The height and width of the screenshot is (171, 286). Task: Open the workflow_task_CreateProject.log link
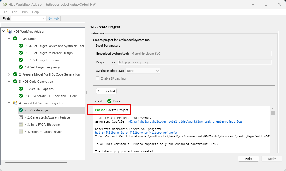tap(184, 122)
